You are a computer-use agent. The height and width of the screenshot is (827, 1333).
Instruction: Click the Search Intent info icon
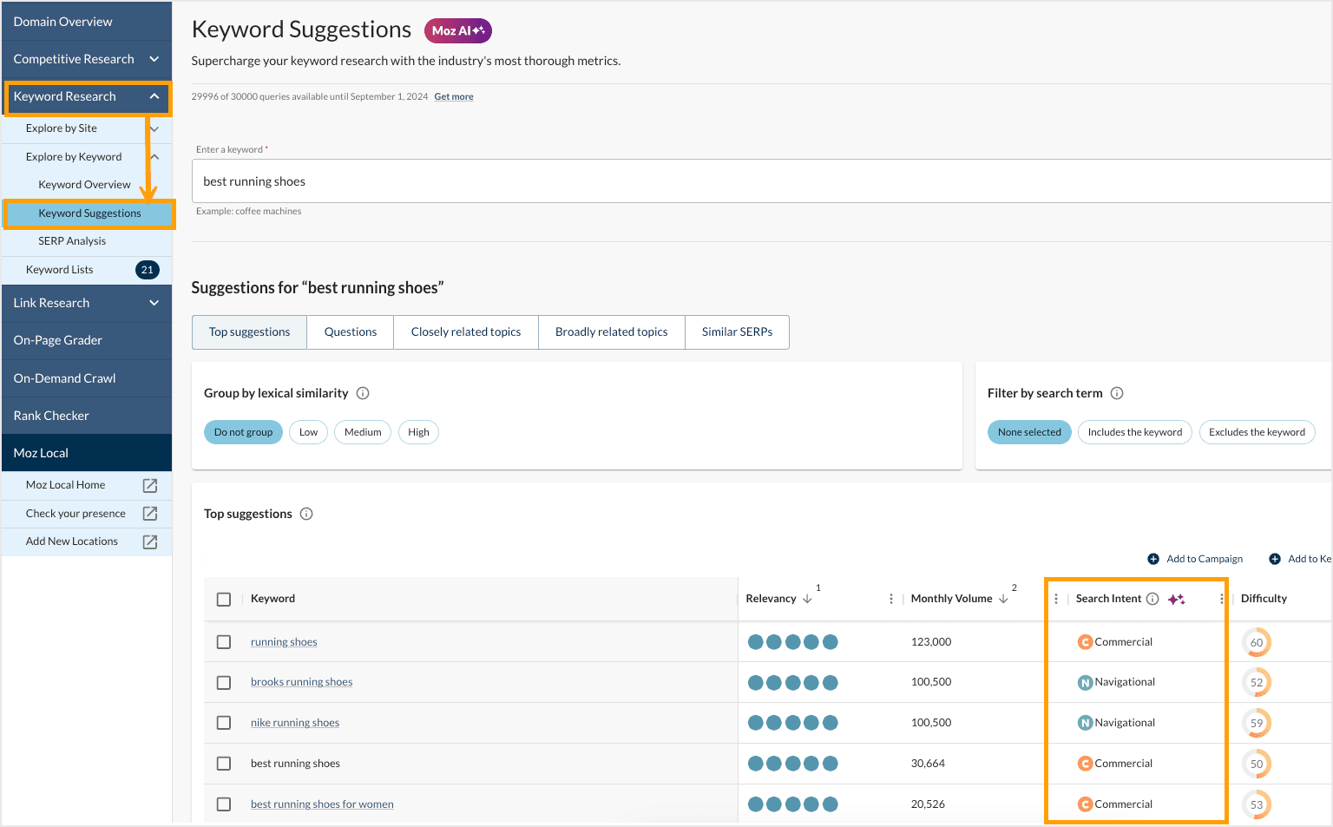pos(1152,599)
